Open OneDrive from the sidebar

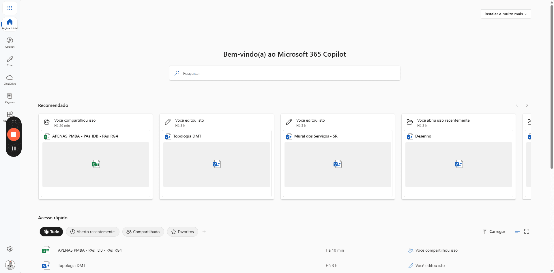[x=10, y=79]
